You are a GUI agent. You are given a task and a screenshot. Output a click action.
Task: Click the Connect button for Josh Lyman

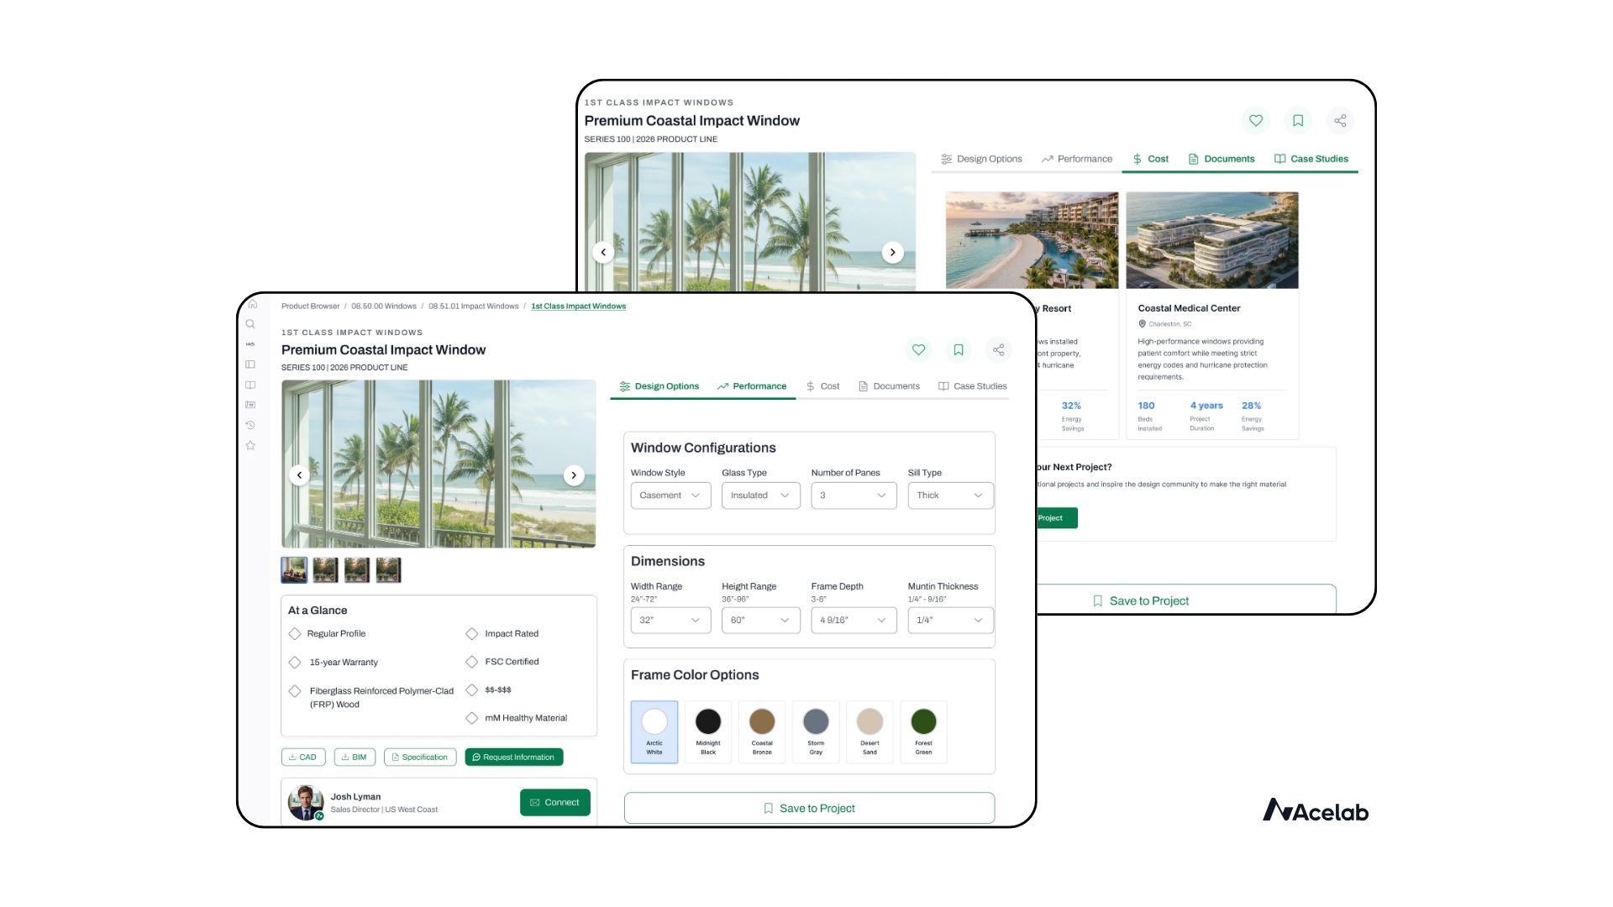point(554,803)
